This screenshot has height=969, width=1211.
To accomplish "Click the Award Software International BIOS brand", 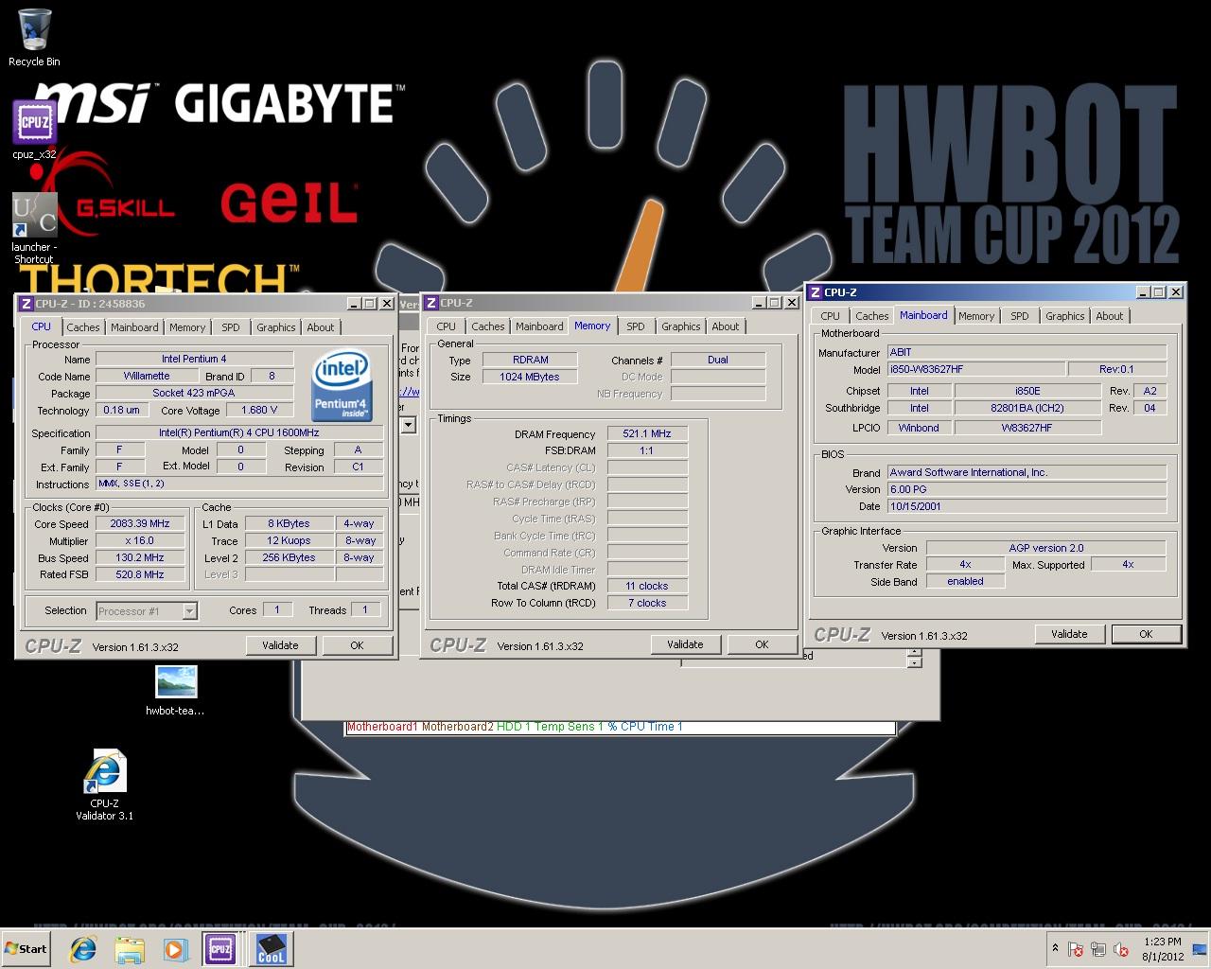I will click(x=1027, y=472).
